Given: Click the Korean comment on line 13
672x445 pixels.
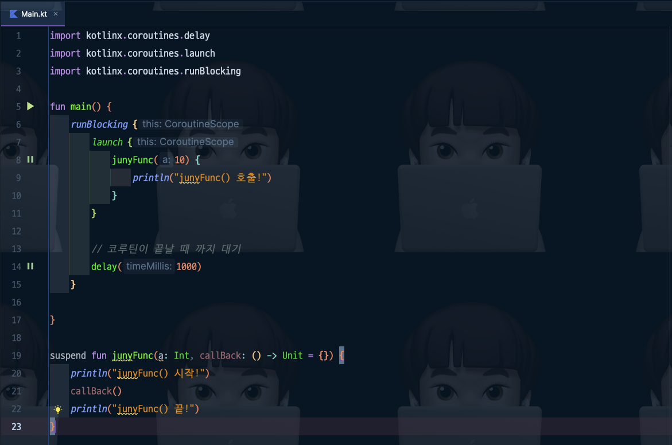Looking at the screenshot, I should pyautogui.click(x=166, y=248).
